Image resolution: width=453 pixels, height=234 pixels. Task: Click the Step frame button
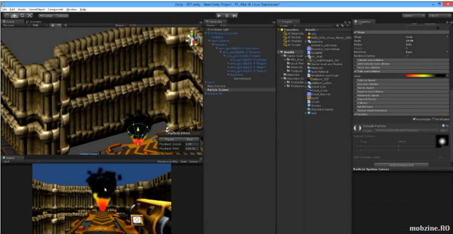tap(235, 16)
